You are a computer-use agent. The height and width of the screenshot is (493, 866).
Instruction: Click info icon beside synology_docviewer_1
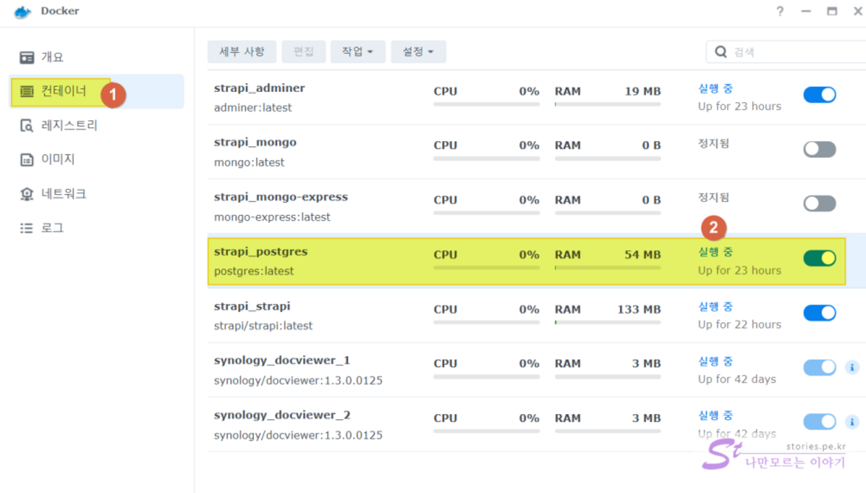851,368
